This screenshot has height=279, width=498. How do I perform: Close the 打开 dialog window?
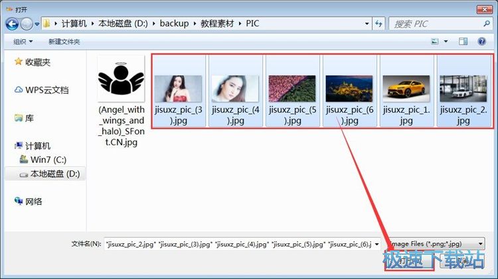point(485,9)
